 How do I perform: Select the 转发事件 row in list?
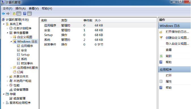pos(98,45)
